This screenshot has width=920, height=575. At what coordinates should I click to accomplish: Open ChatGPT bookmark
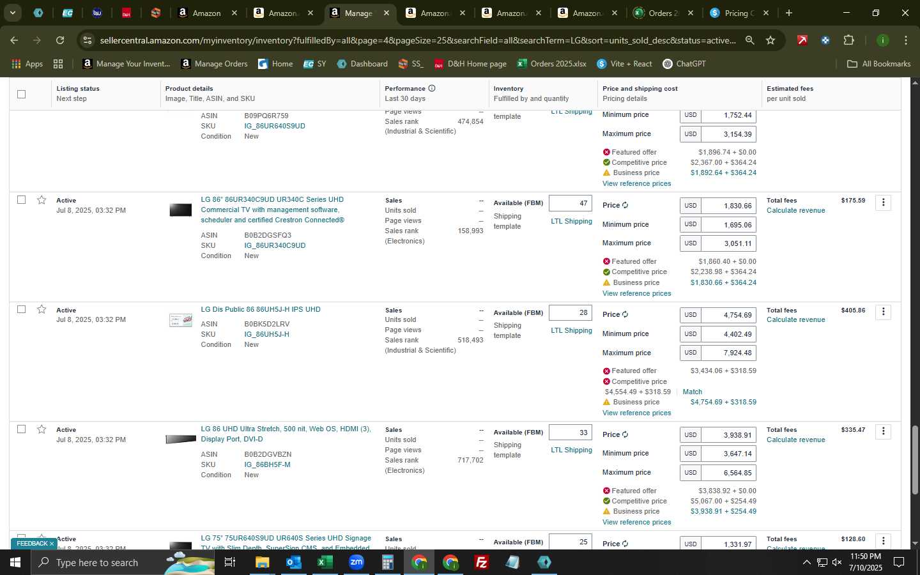click(684, 64)
